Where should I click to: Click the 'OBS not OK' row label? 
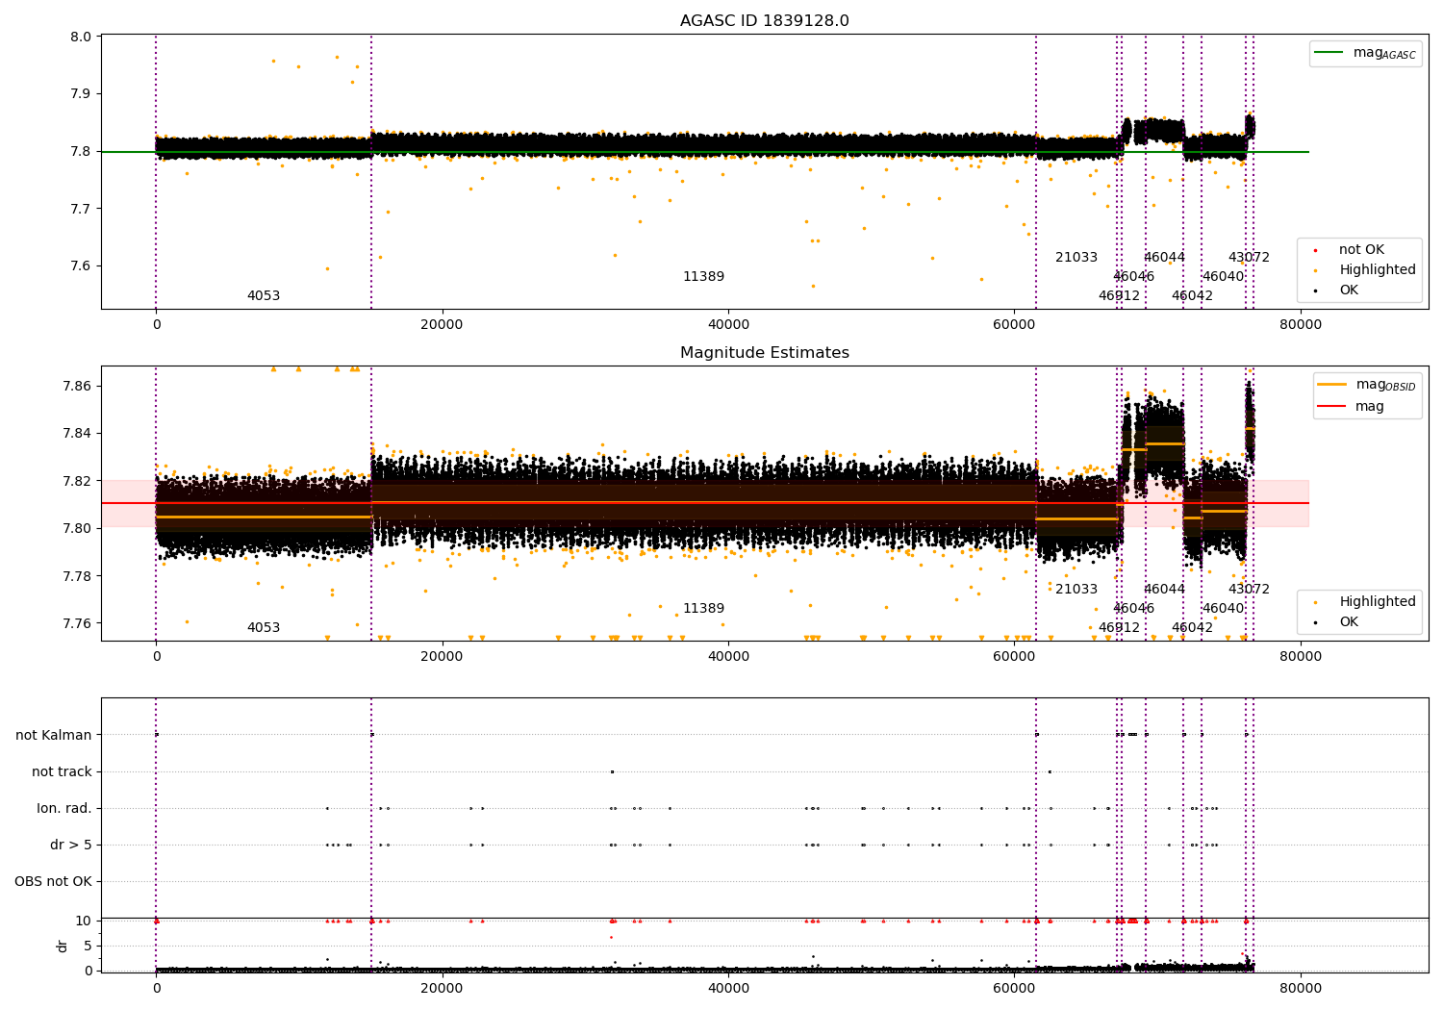click(53, 882)
